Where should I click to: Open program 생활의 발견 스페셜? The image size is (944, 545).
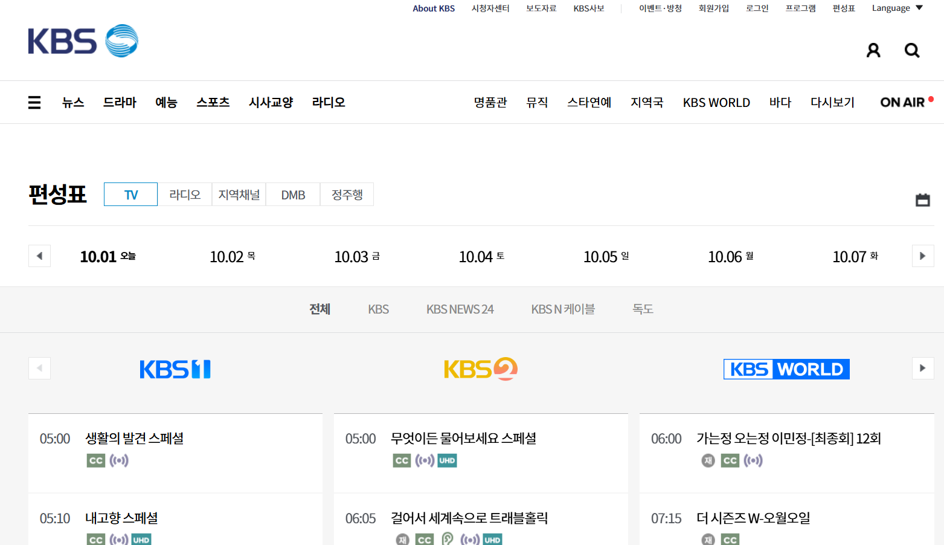click(135, 438)
